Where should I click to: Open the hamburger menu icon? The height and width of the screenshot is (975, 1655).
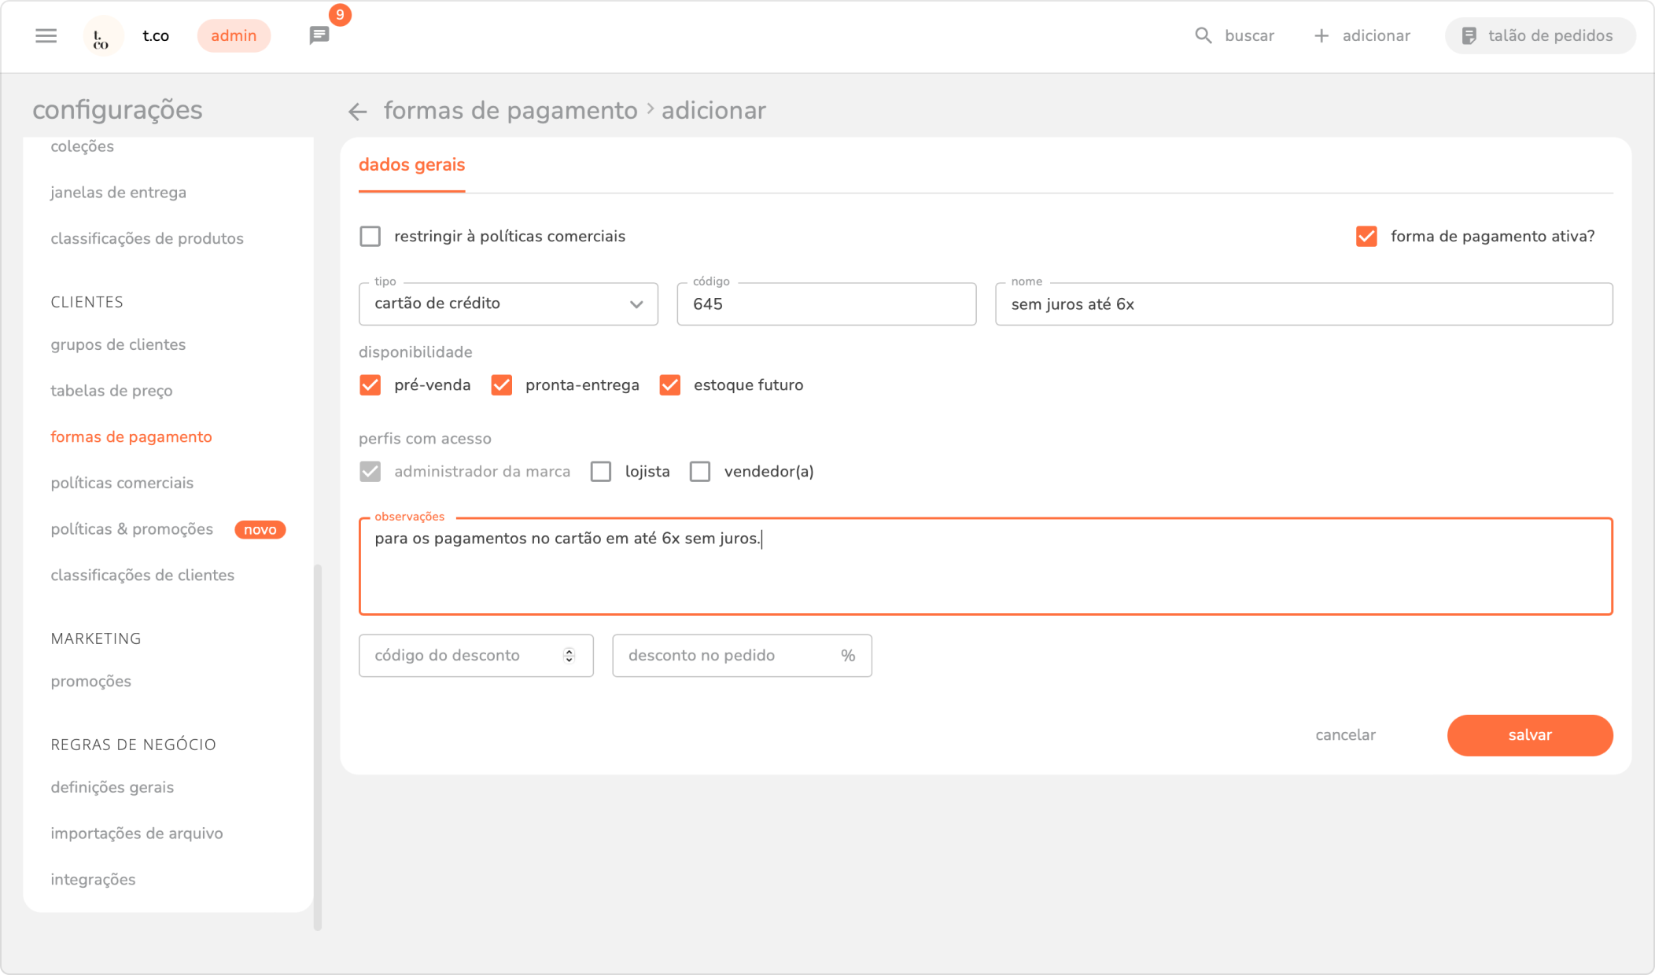46,35
